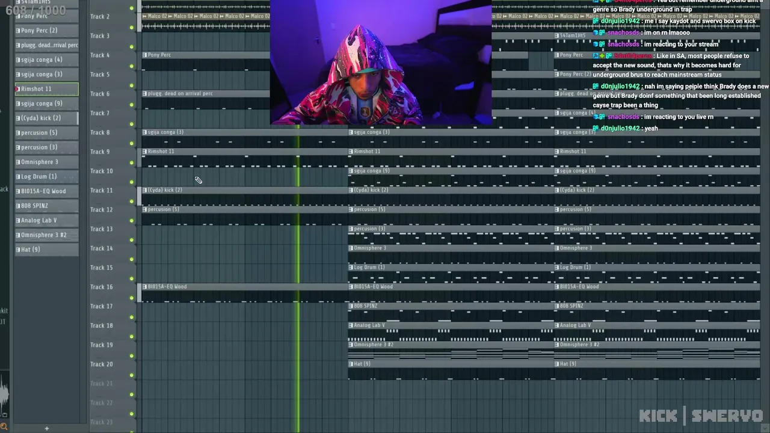This screenshot has width=770, height=433.
Task: Mute Track 16 using the green LED
Action: point(132,298)
